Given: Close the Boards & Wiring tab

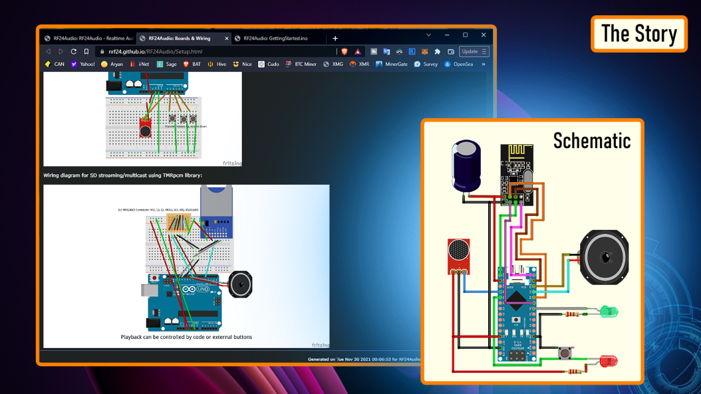Looking at the screenshot, I should (227, 39).
